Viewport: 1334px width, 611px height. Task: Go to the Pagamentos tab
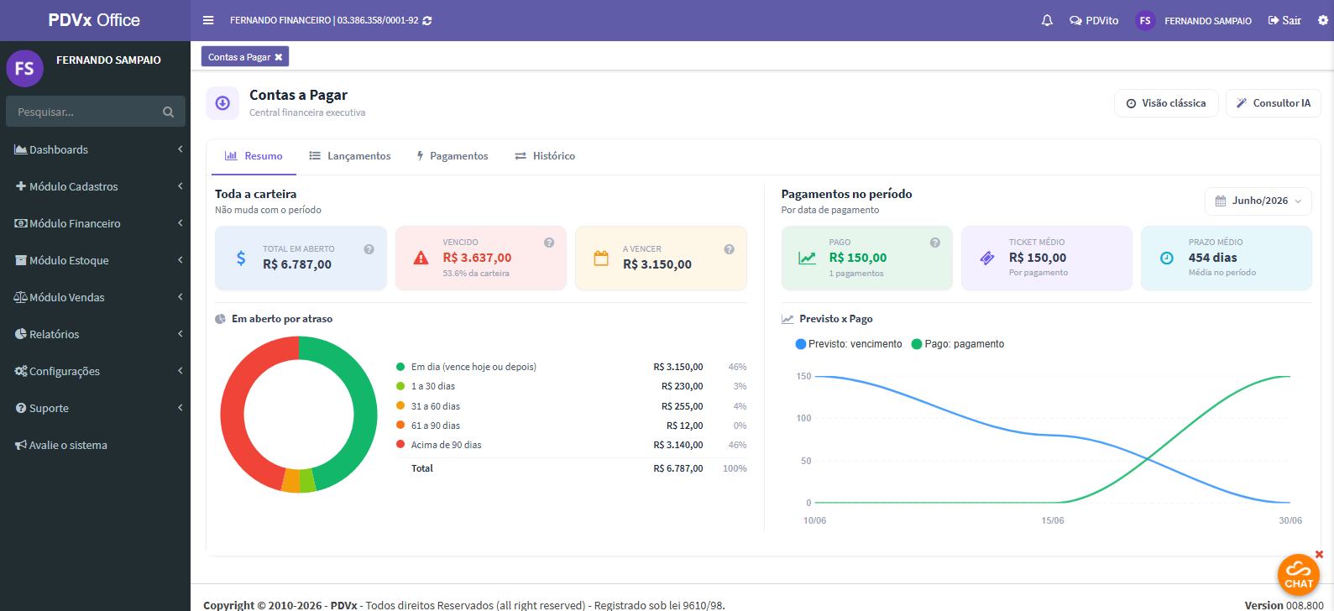click(453, 156)
